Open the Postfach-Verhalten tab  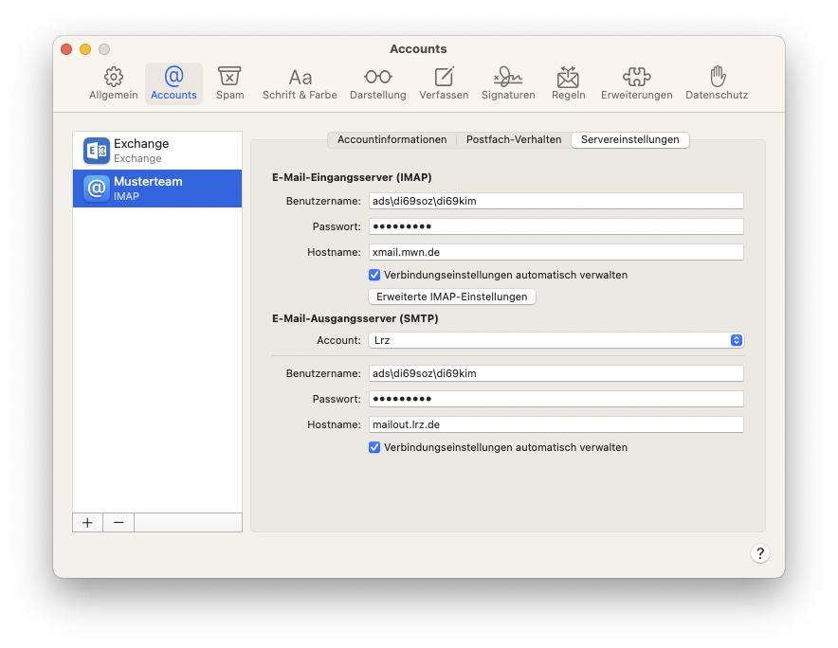(513, 139)
